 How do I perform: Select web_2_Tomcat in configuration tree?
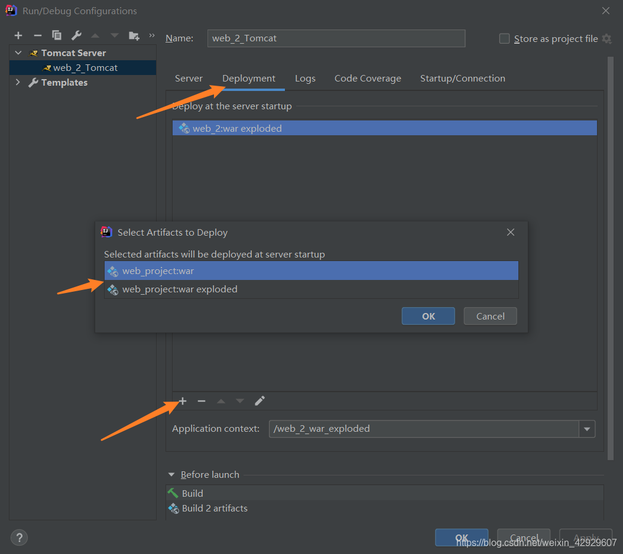point(83,67)
